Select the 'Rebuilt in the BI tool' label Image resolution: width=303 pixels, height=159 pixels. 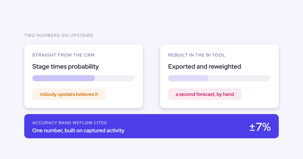click(197, 55)
